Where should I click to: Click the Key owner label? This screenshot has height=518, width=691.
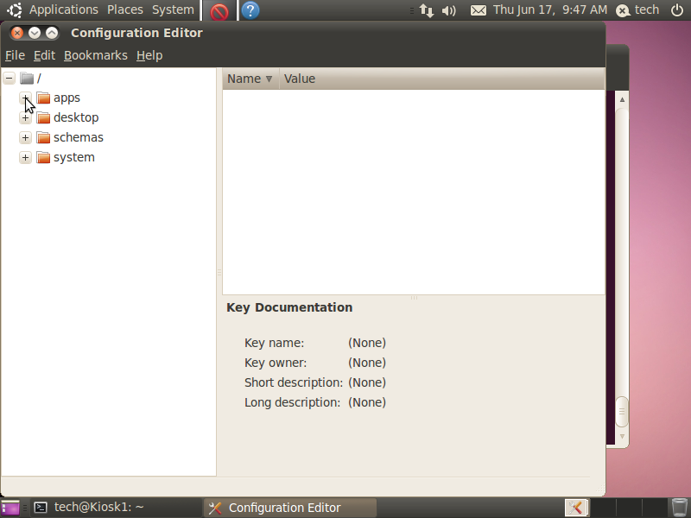276,363
